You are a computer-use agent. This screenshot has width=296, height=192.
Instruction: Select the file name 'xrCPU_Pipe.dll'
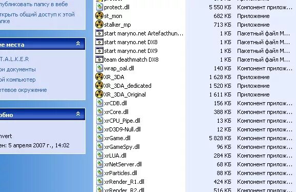122,121
